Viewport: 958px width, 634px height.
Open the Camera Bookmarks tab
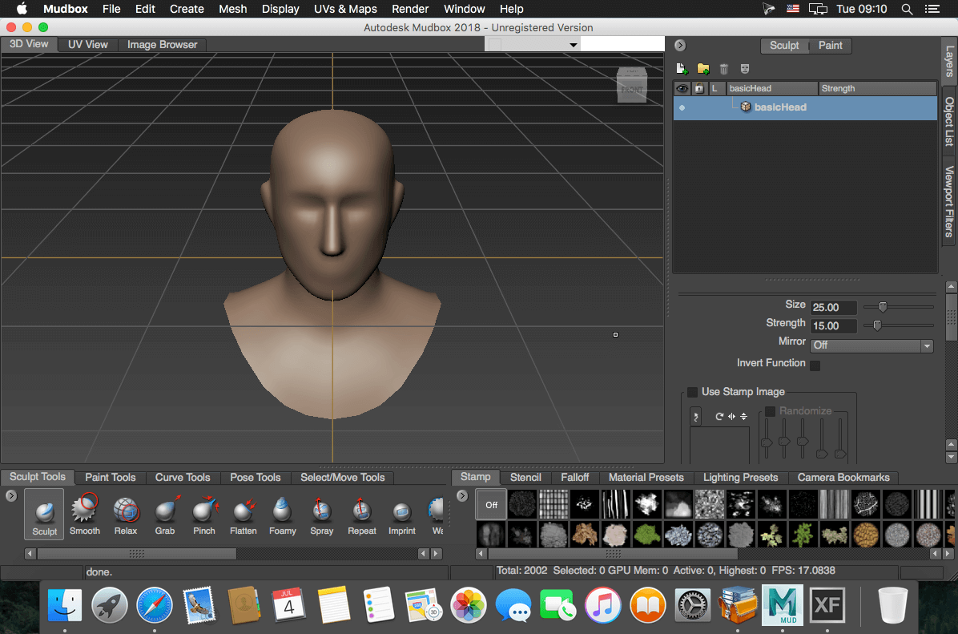pyautogui.click(x=843, y=478)
